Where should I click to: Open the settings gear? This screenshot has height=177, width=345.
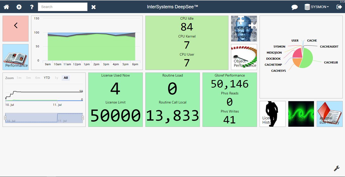coord(19,7)
